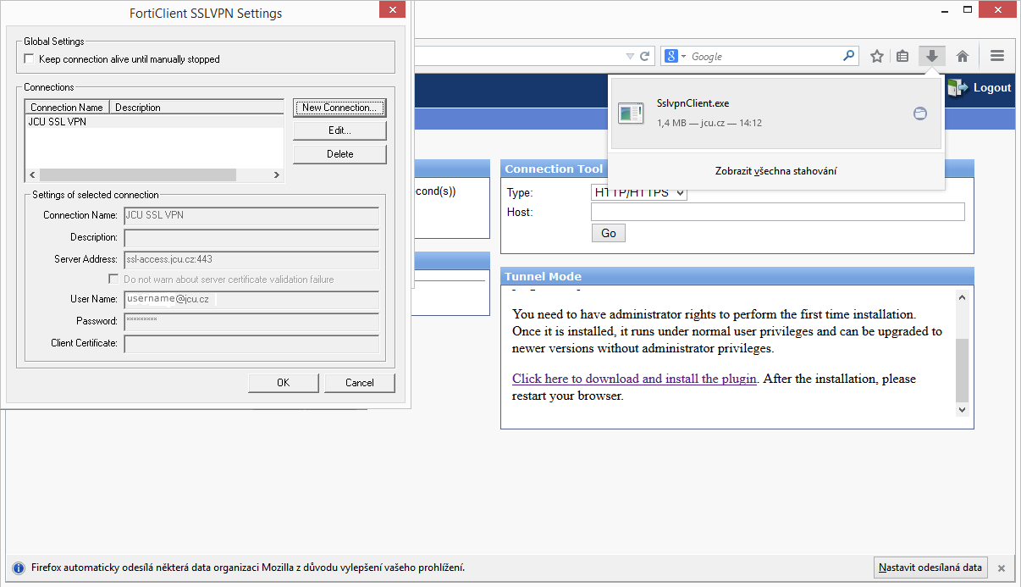Open Zobrazit všechna stahování link
The width and height of the screenshot is (1021, 587).
point(776,171)
